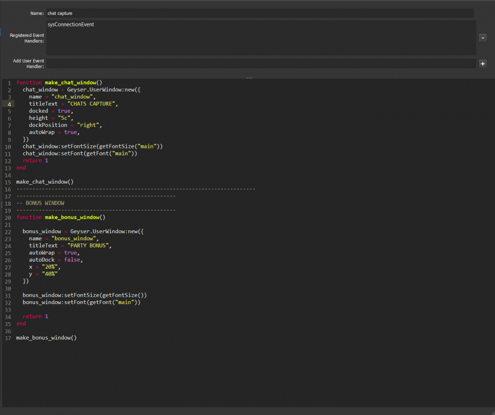495x415 pixels.
Task: Click the bonus_window:setFontSize line
Action: (85, 295)
